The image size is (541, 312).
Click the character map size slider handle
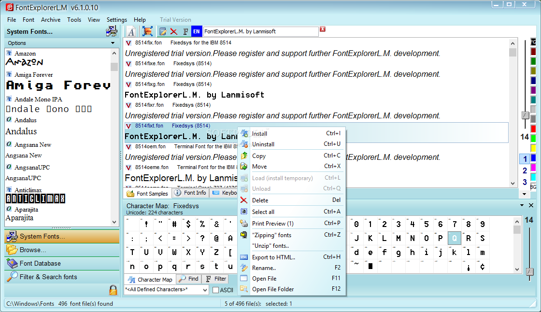tap(529, 272)
